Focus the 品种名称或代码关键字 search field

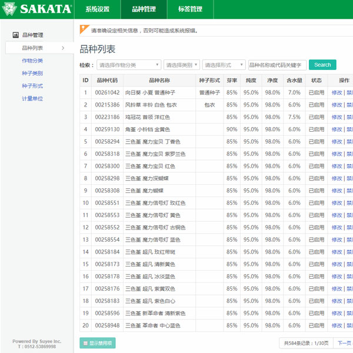[x=277, y=65]
